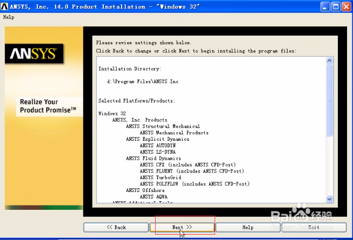353x240 pixels.
Task: Click 'ANSYS AUTODYN' line
Action: coord(158,146)
